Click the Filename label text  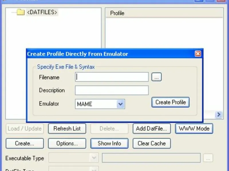[x=49, y=77]
